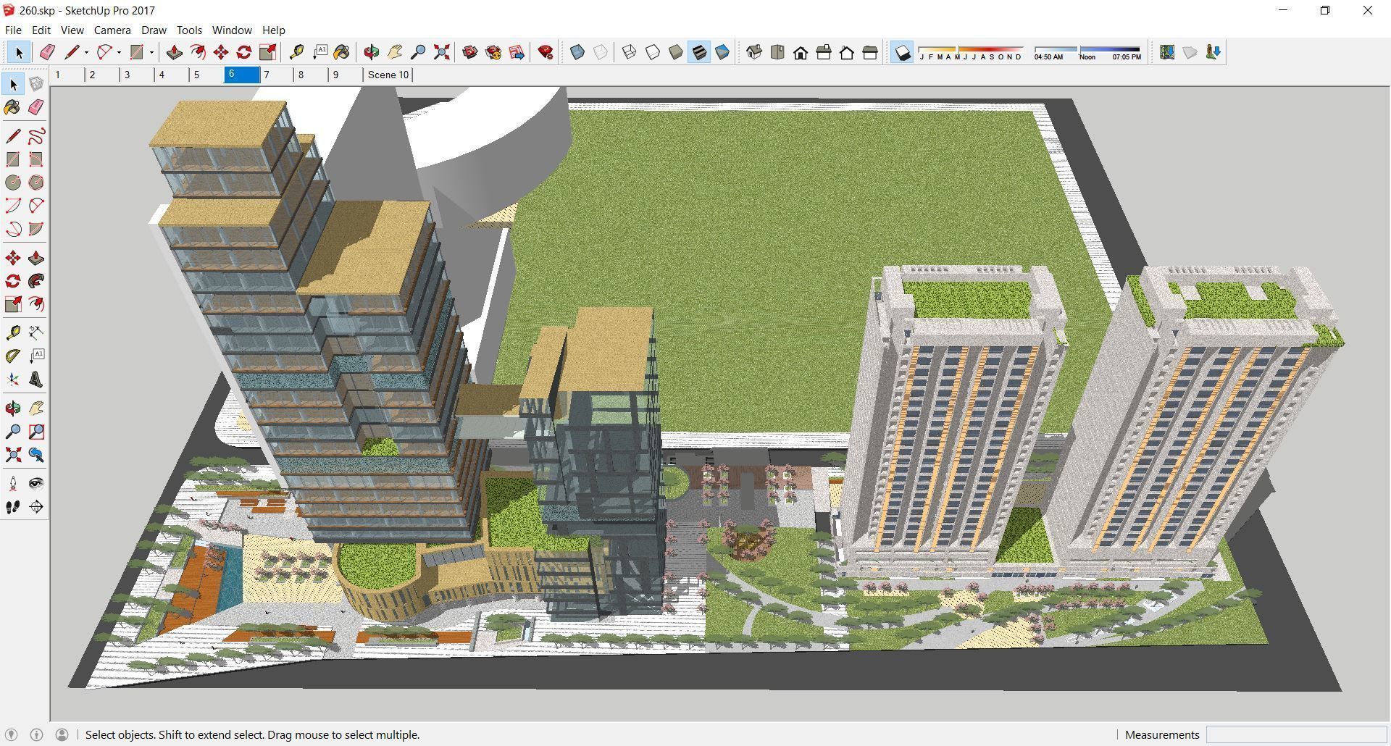The image size is (1391, 746).
Task: Choose Zoom Window tool in left toolbar
Action: pyautogui.click(x=36, y=432)
